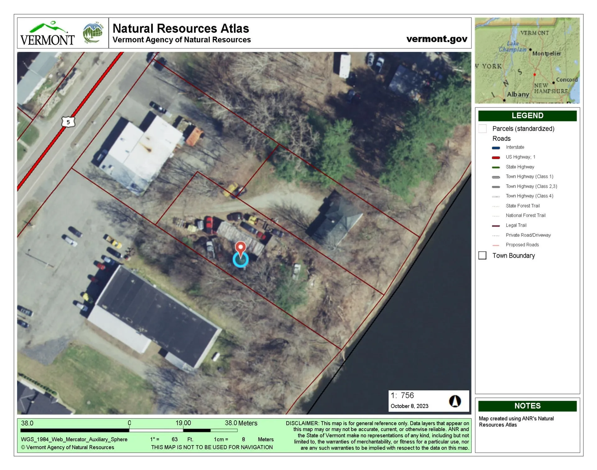Click the Legal Trail line swatch
This screenshot has height=470, width=597.
click(x=496, y=226)
